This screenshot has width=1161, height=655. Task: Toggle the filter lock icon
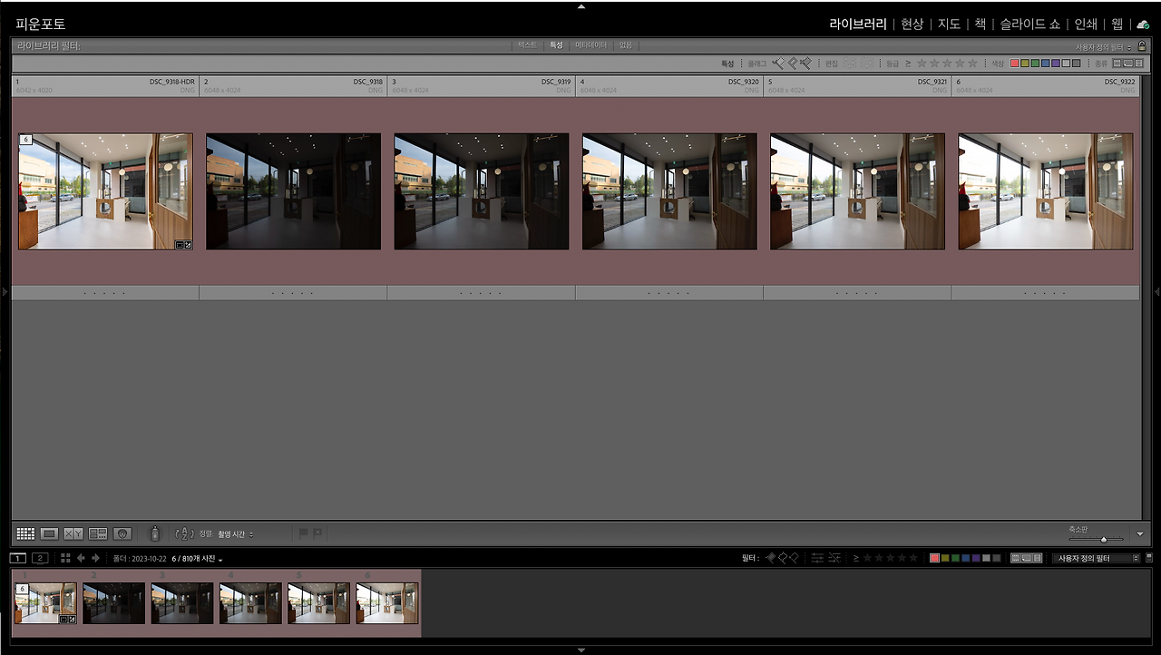click(x=1141, y=45)
